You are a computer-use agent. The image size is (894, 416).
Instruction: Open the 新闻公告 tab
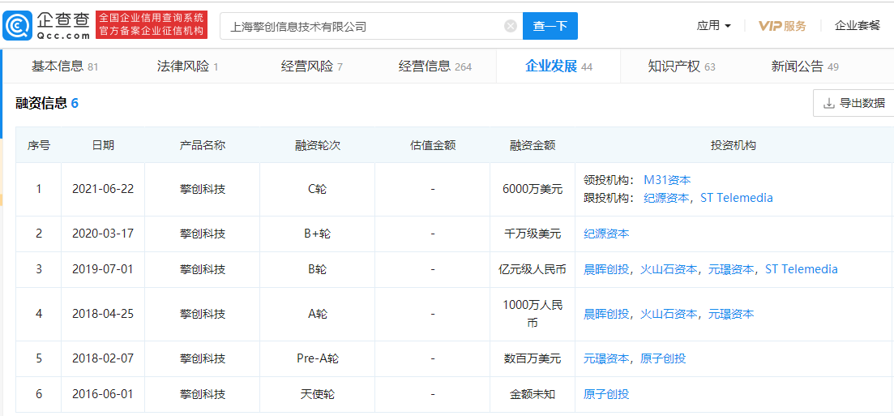coord(804,66)
